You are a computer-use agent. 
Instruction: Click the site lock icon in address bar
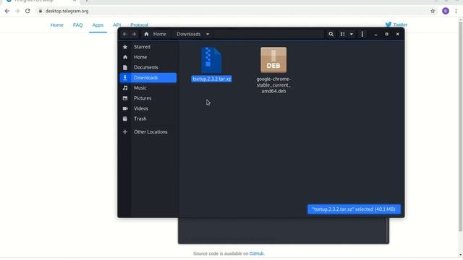41,11
